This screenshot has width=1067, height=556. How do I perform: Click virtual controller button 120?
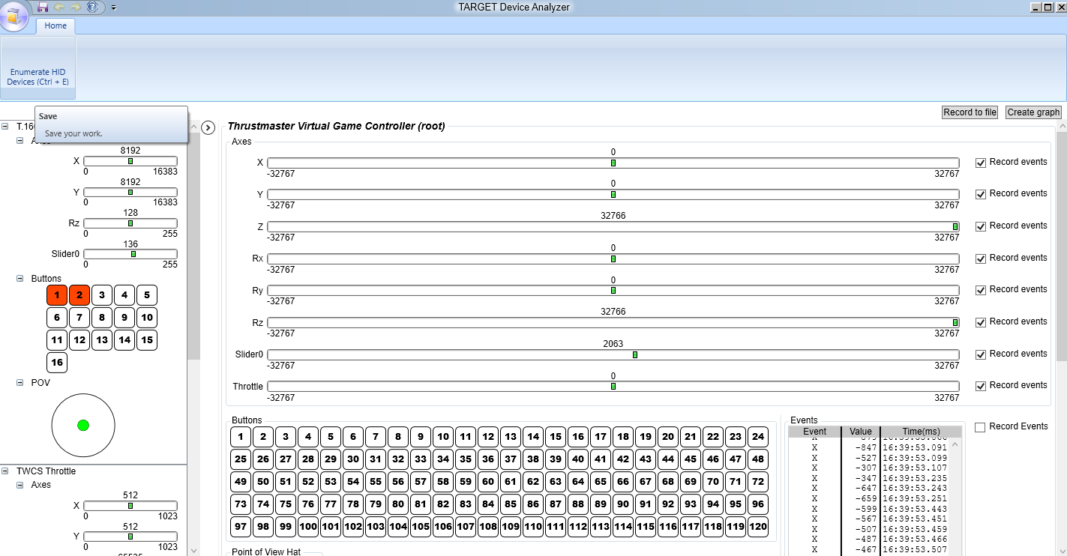coord(758,527)
